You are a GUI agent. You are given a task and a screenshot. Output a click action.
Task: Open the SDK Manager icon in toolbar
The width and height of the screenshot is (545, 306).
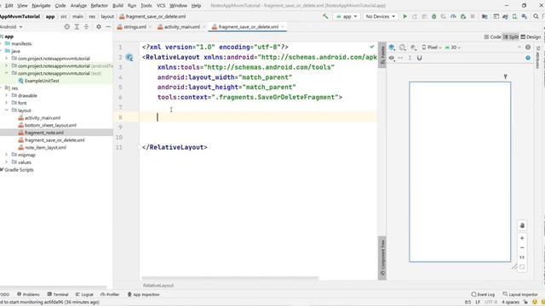525,16
